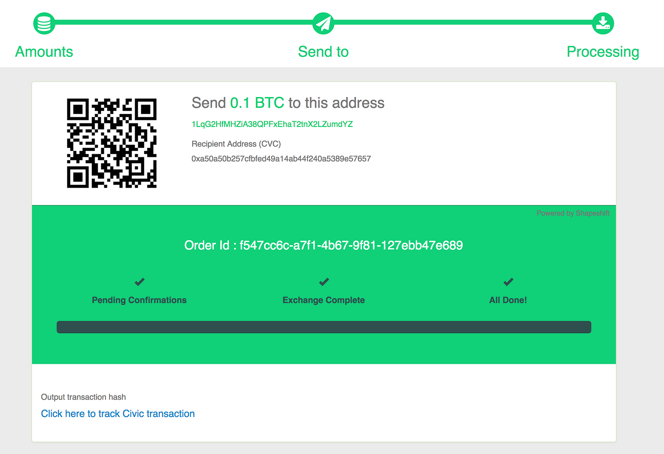Click the Order Id text
Image resolution: width=664 pixels, height=454 pixels.
click(324, 245)
